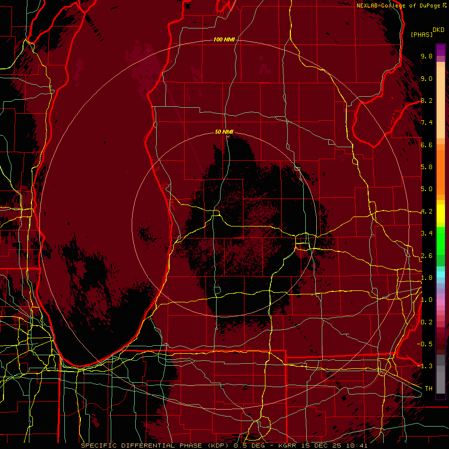Click the 4.2 value on the color scale
Image resolution: width=449 pixels, height=449 pixels.
click(x=427, y=212)
